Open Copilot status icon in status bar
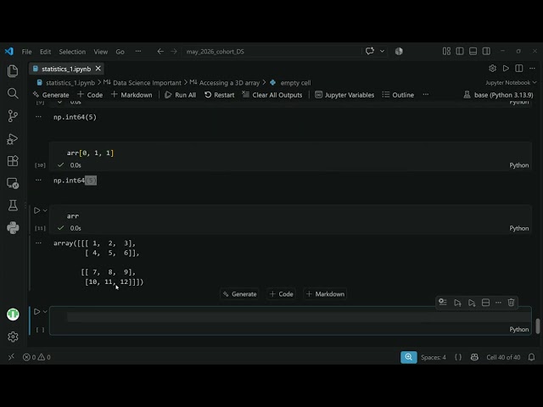Image resolution: width=543 pixels, height=407 pixels. [x=474, y=357]
